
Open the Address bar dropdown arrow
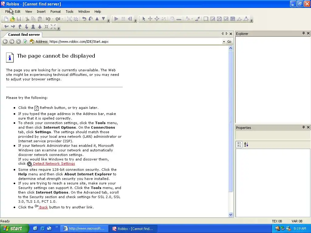point(224,42)
